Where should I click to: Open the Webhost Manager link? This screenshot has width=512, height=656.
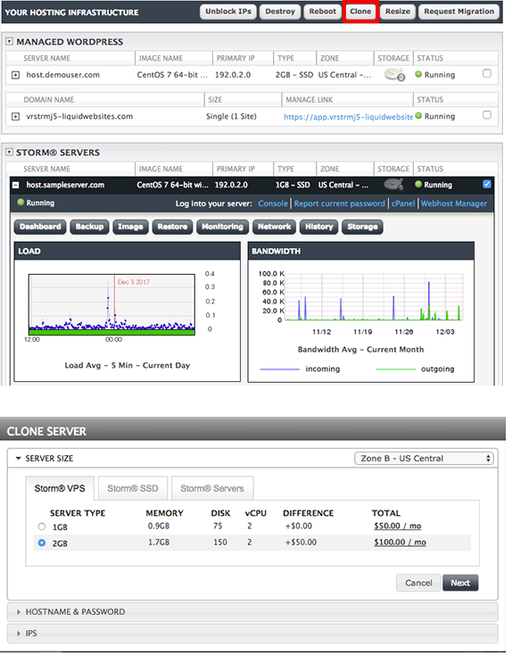point(454,203)
